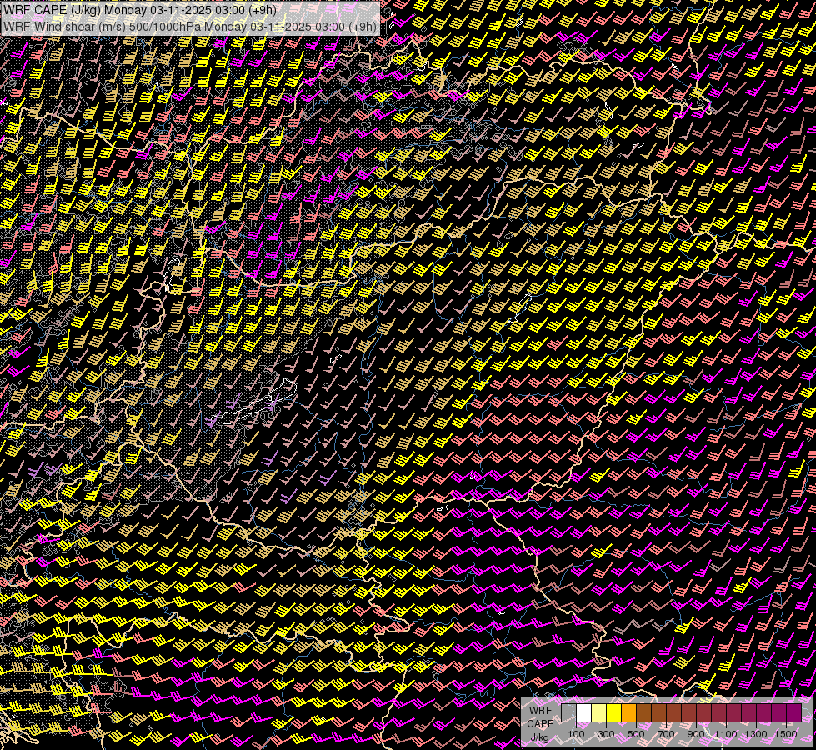
Task: Click the white CAPE legend swatch
Action: pyautogui.click(x=583, y=713)
